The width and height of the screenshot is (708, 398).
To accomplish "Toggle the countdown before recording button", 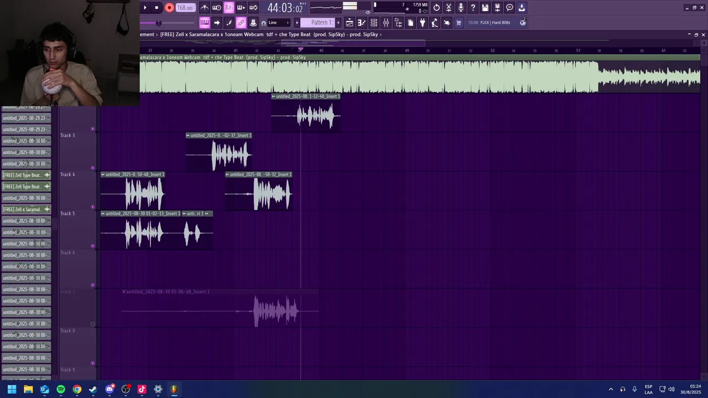I will tap(228, 8).
